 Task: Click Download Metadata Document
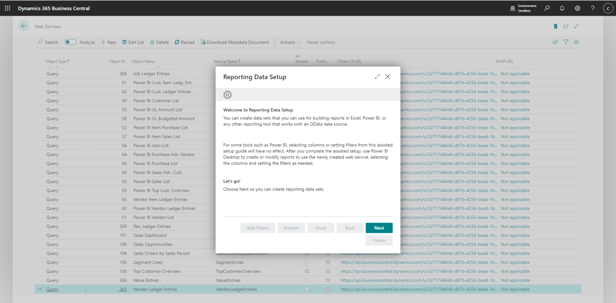(235, 42)
